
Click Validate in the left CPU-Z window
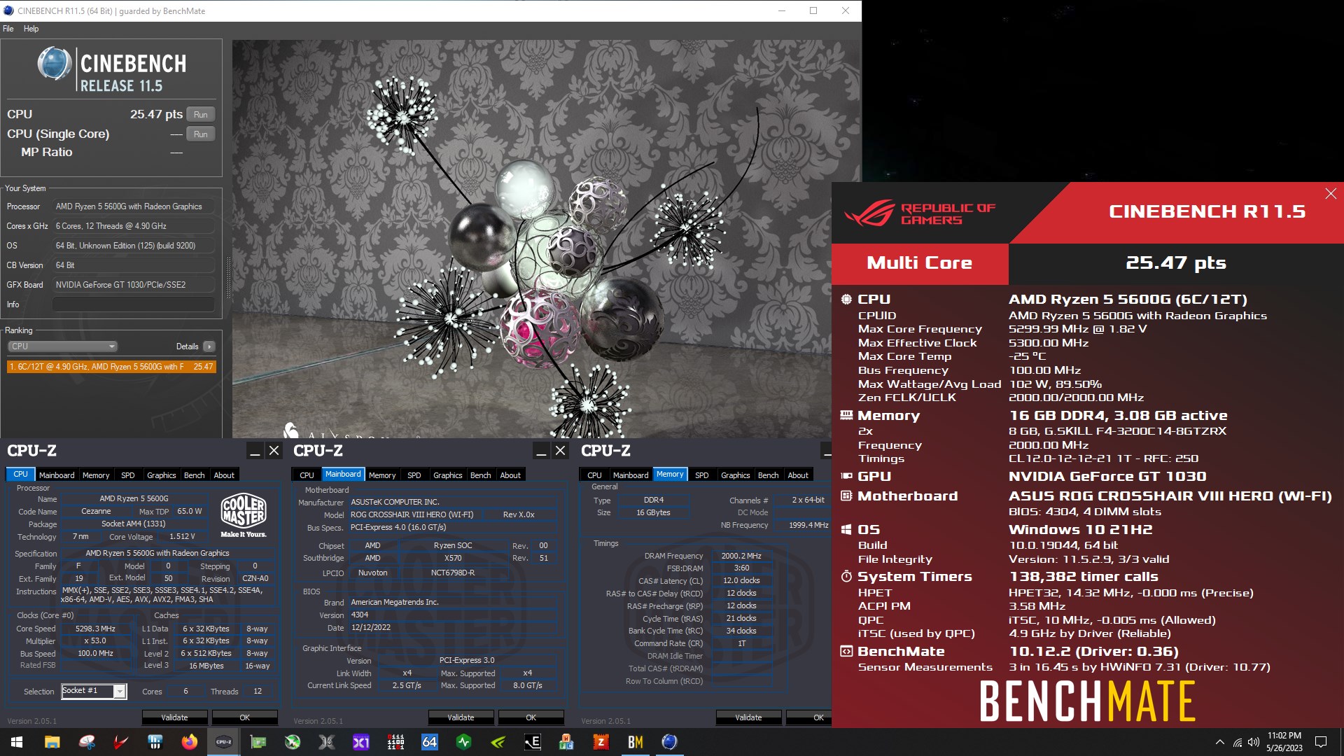pos(174,717)
